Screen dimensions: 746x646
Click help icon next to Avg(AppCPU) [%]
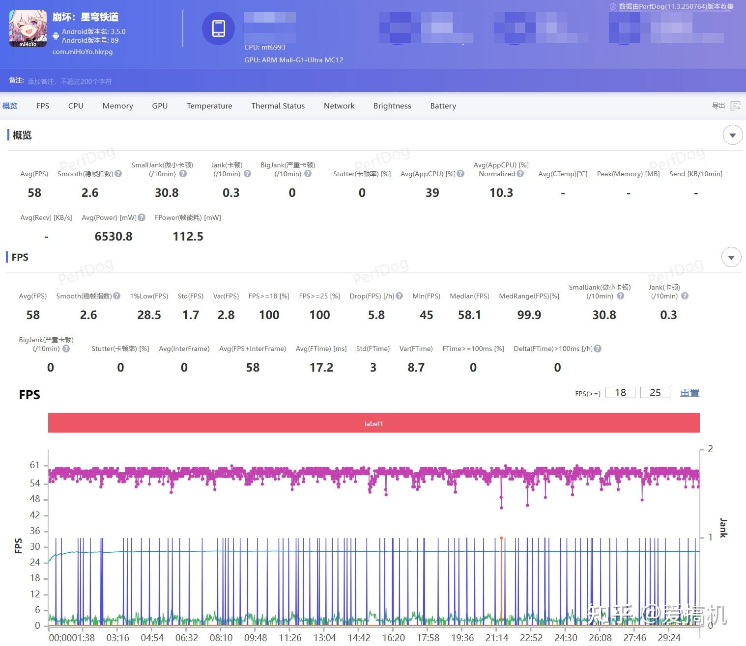[x=460, y=174]
